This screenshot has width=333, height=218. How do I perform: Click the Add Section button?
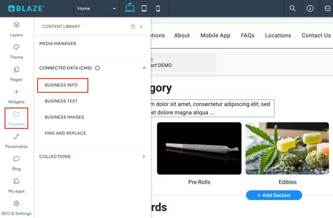click(x=274, y=195)
